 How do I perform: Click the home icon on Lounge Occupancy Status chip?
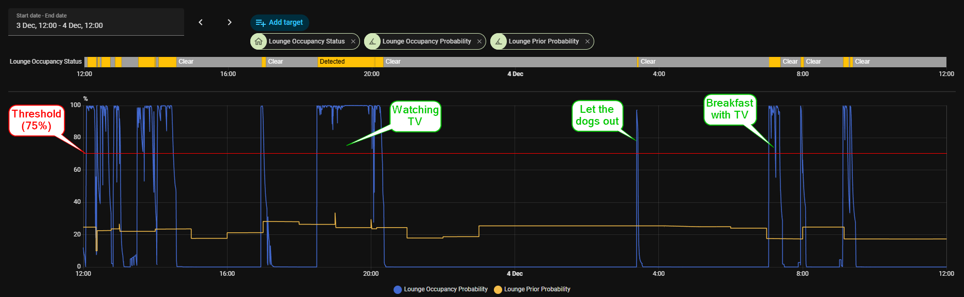pyautogui.click(x=259, y=41)
